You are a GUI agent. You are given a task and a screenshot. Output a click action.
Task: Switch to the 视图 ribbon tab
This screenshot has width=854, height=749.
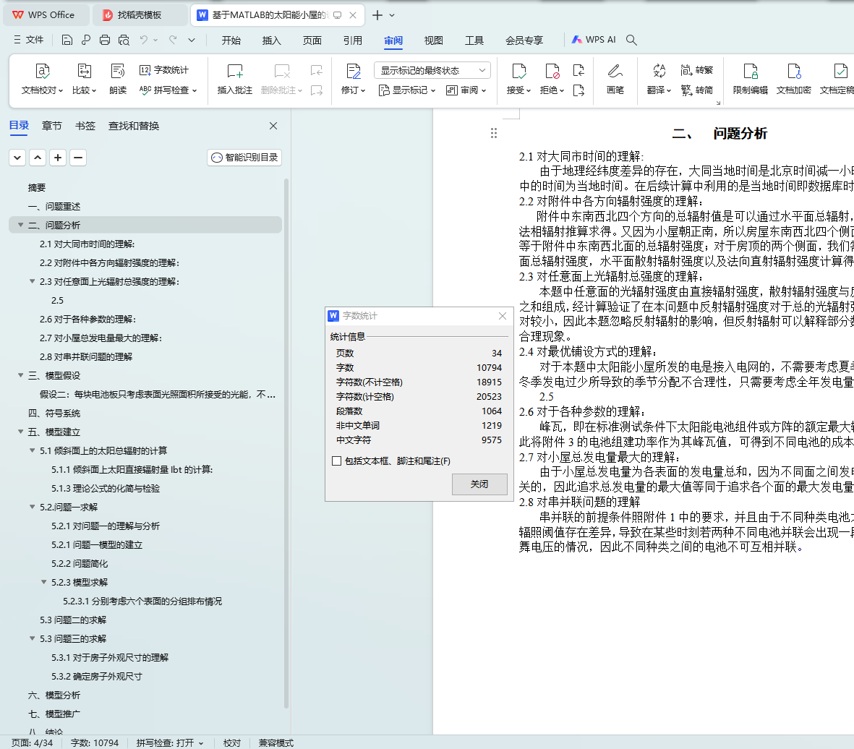pyautogui.click(x=434, y=40)
